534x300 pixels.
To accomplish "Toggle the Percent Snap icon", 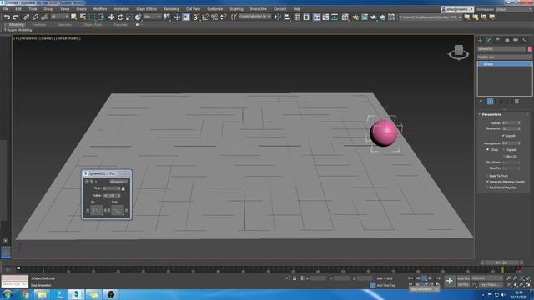I will [214, 17].
